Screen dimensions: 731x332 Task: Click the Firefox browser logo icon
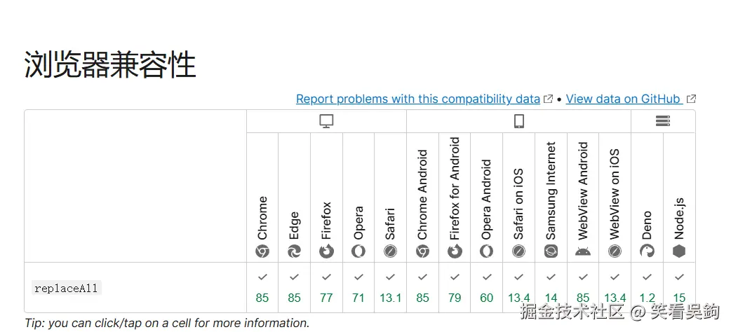(326, 251)
